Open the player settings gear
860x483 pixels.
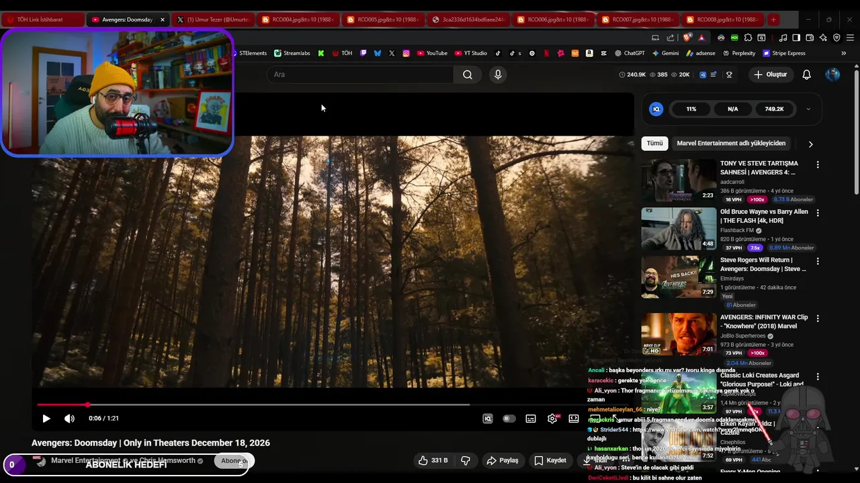552,419
